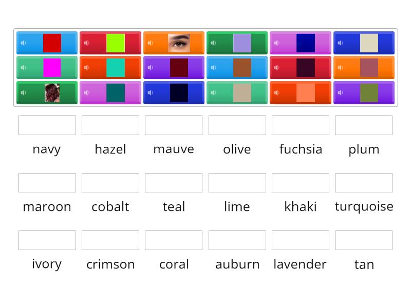Screen dimensions: 411x308
Task: Select the eye photograph thumbnail
Action: click(x=179, y=43)
